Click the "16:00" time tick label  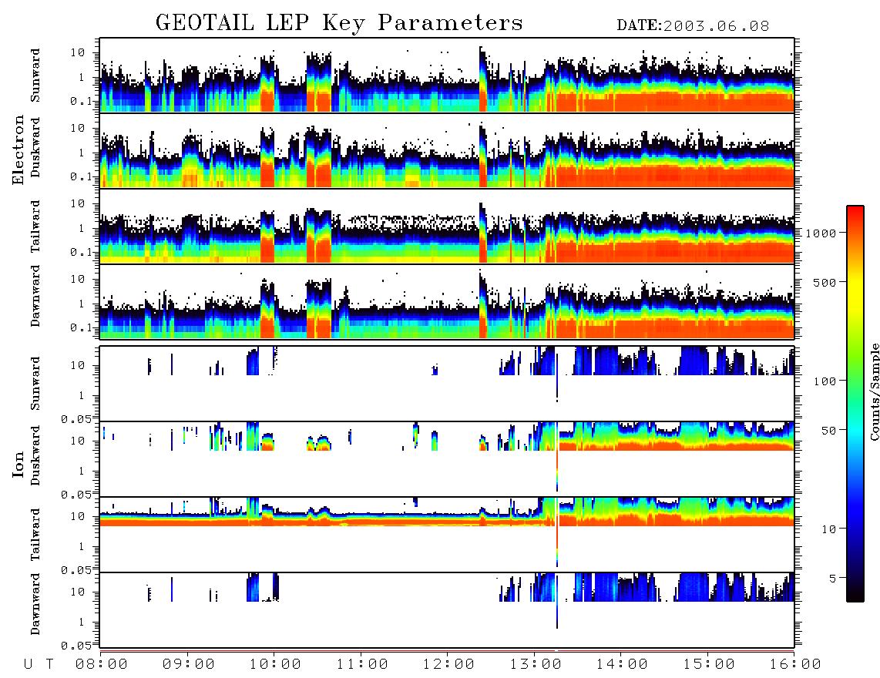pos(795,665)
